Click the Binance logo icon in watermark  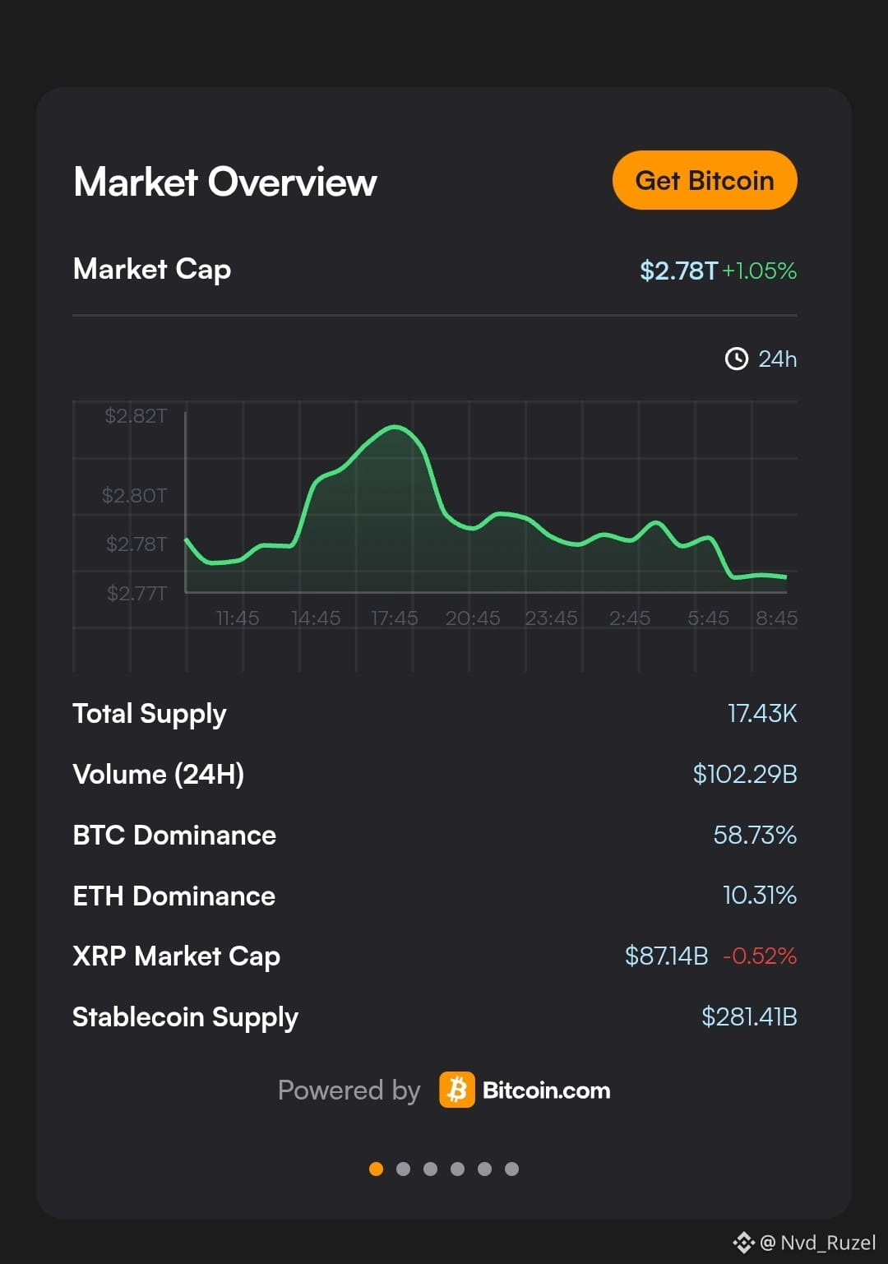coord(743,1242)
